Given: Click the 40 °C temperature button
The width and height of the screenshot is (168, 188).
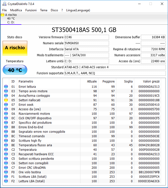Looking at the screenshot, I should click(x=15, y=70).
